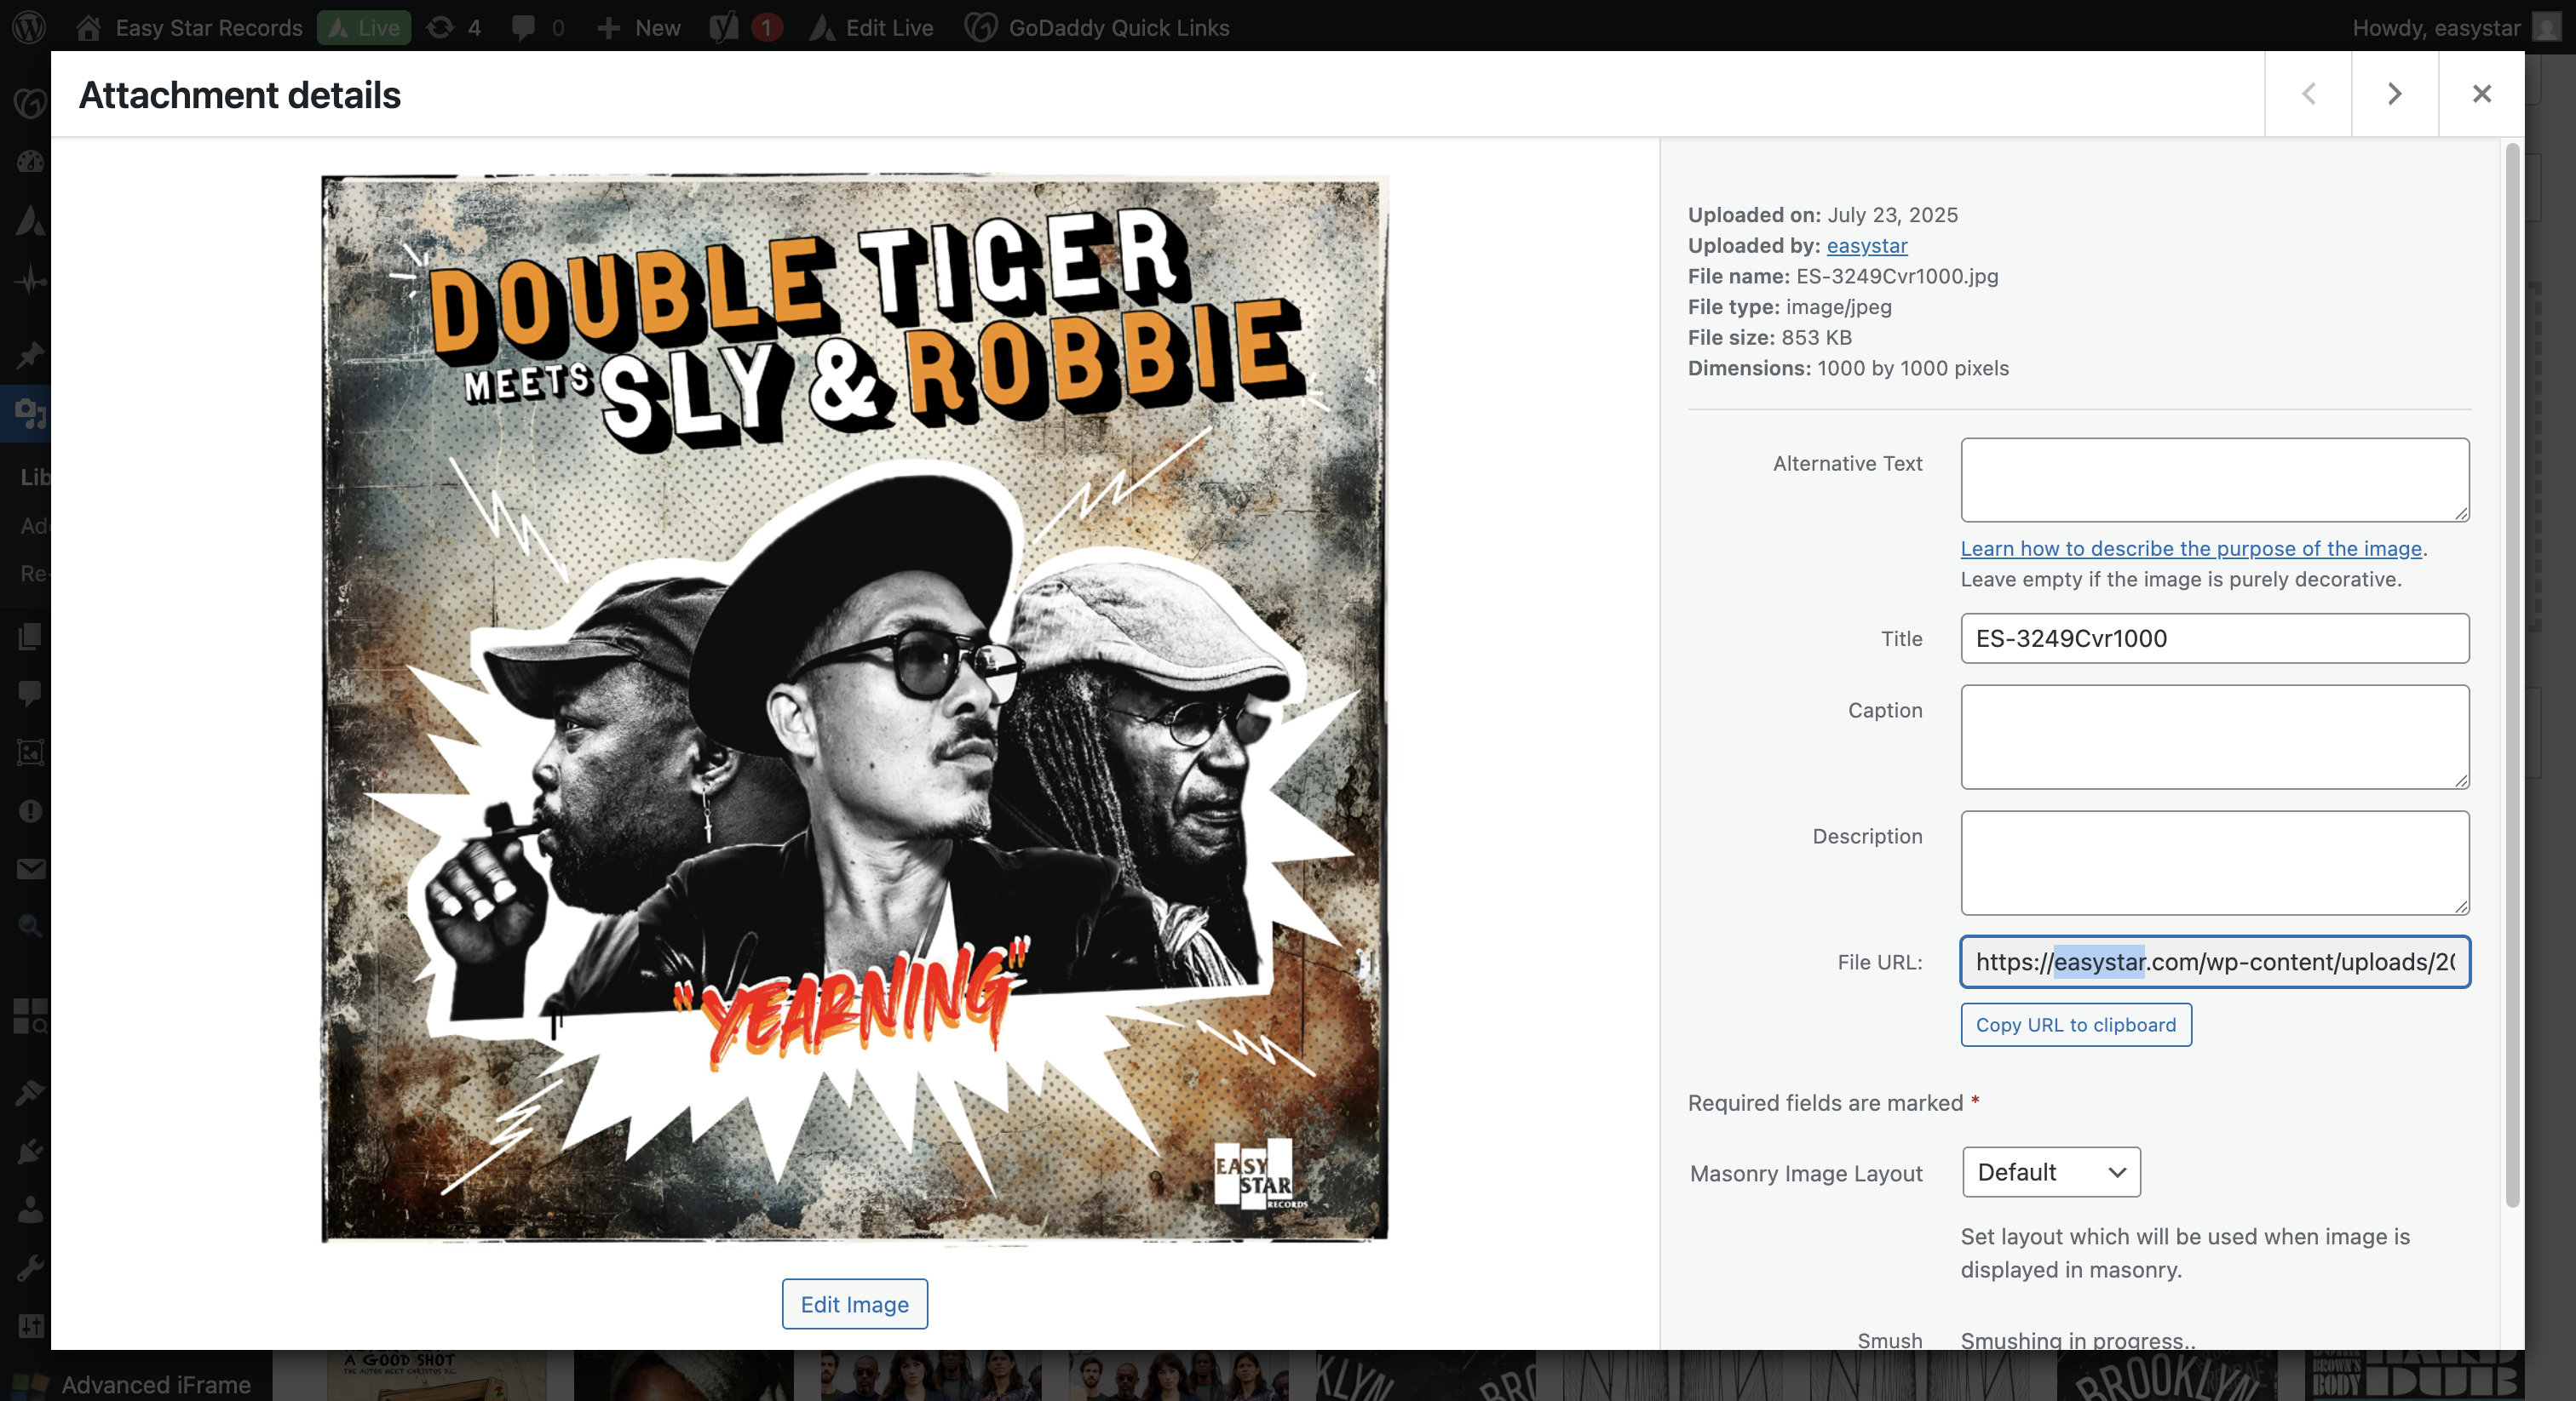Image resolution: width=2576 pixels, height=1401 pixels.
Task: Go to previous attachment with left arrow
Action: 2308,94
